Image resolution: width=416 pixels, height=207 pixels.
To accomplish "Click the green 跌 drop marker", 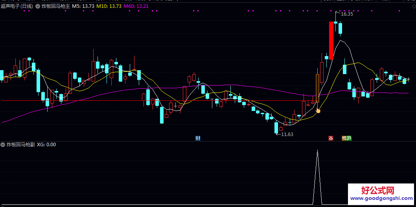I will (x=349, y=138).
